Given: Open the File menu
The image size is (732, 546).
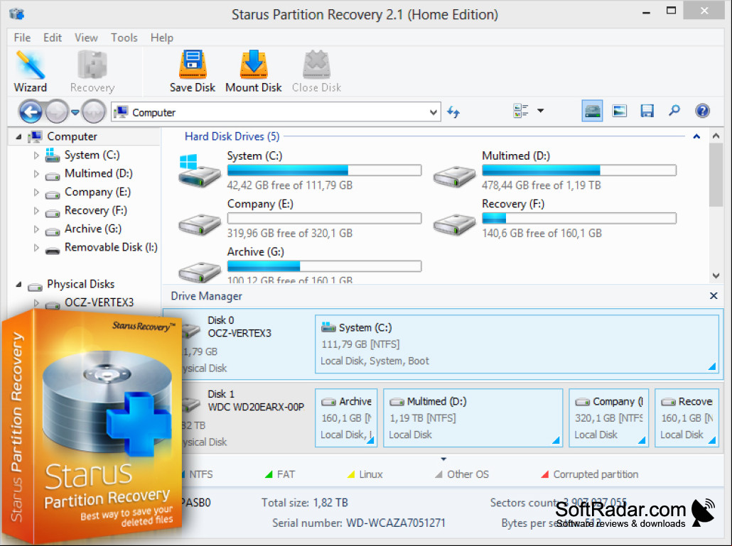Looking at the screenshot, I should point(22,38).
